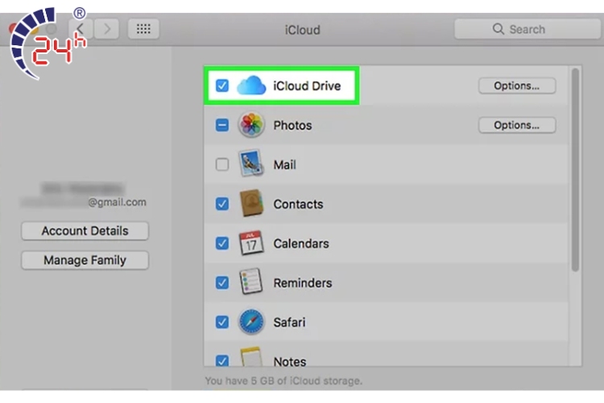Viewport: 604px width, 403px height.
Task: Open Options for iCloud Drive
Action: point(517,85)
